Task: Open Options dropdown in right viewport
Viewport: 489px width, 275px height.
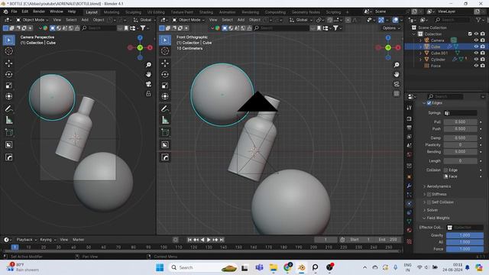Action: click(391, 28)
